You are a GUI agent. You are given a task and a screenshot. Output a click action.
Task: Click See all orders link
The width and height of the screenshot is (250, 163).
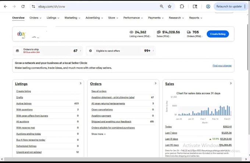click(x=99, y=91)
